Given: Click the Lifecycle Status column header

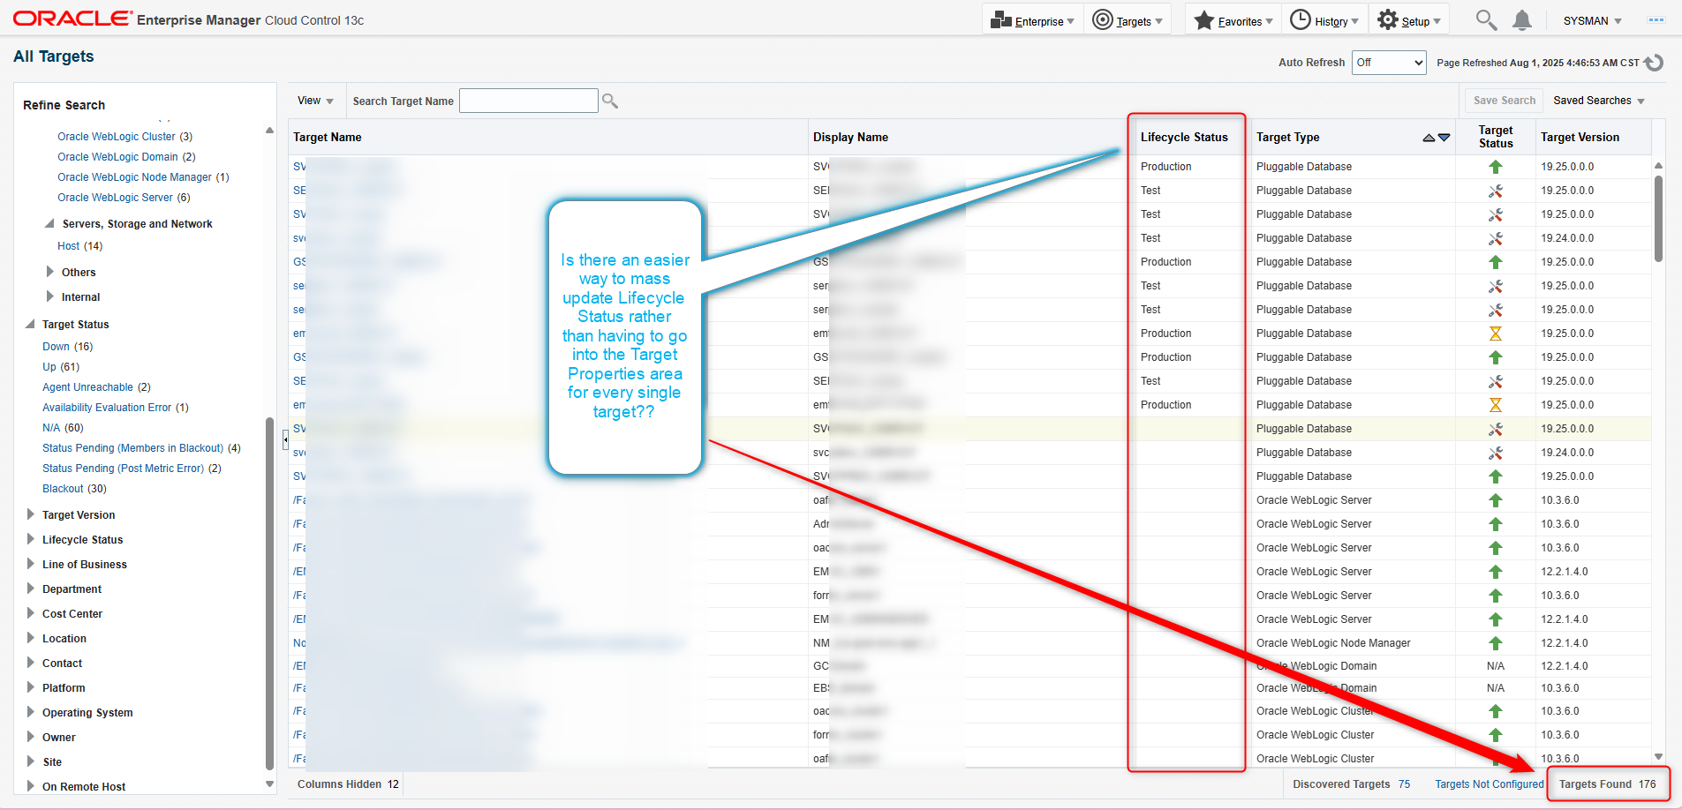Looking at the screenshot, I should point(1184,138).
